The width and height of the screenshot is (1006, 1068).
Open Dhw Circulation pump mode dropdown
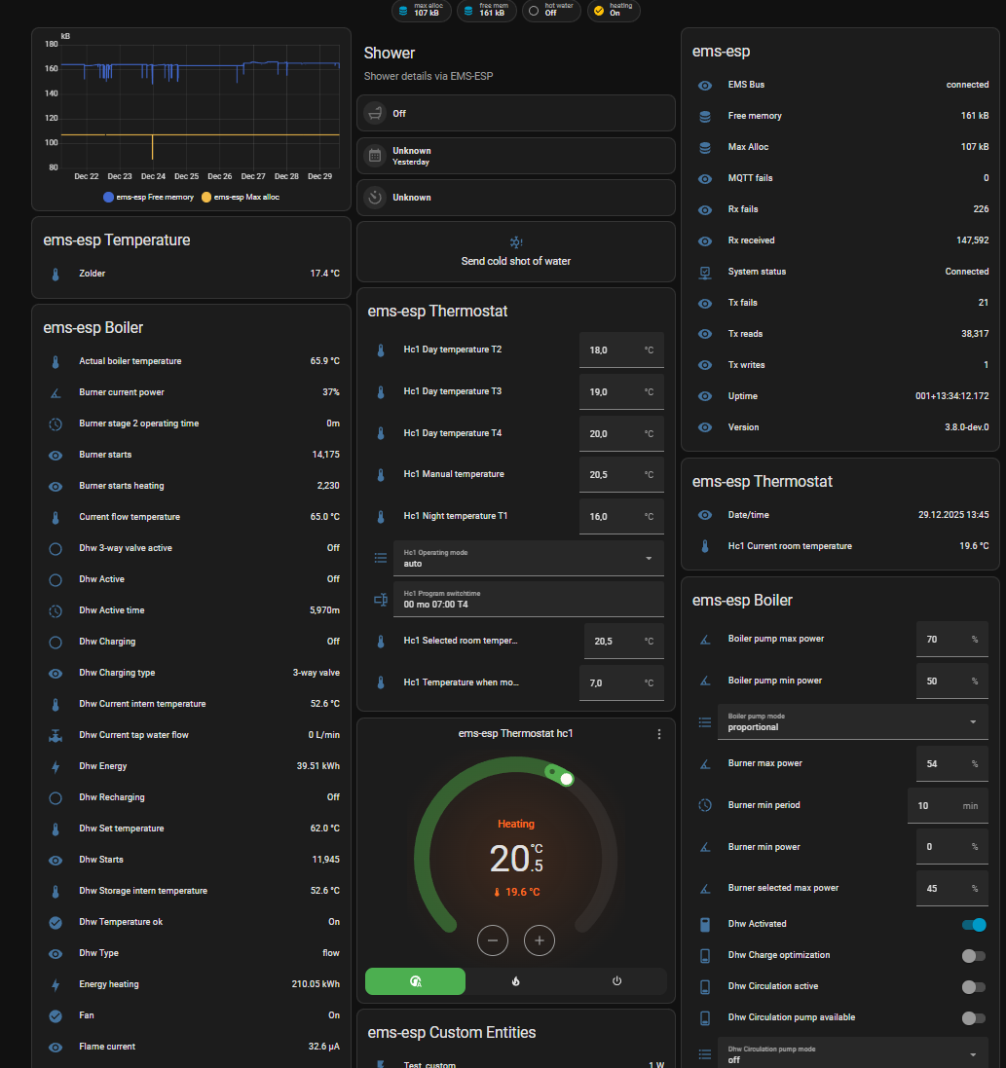click(852, 1054)
